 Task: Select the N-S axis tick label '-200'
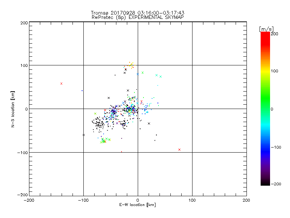(22, 195)
